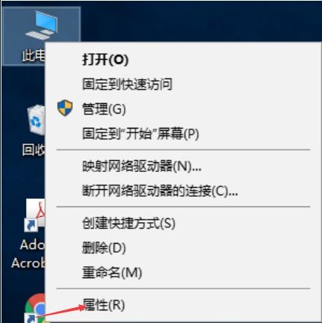
Task: Select 固定到"开始"屏幕(P) menu entry
Action: 140,134
